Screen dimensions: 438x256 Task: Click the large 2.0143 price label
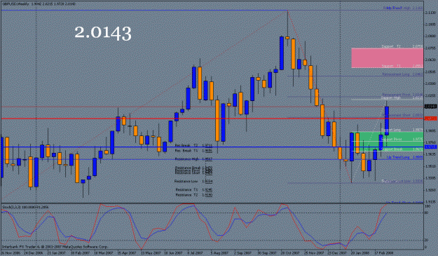point(103,33)
